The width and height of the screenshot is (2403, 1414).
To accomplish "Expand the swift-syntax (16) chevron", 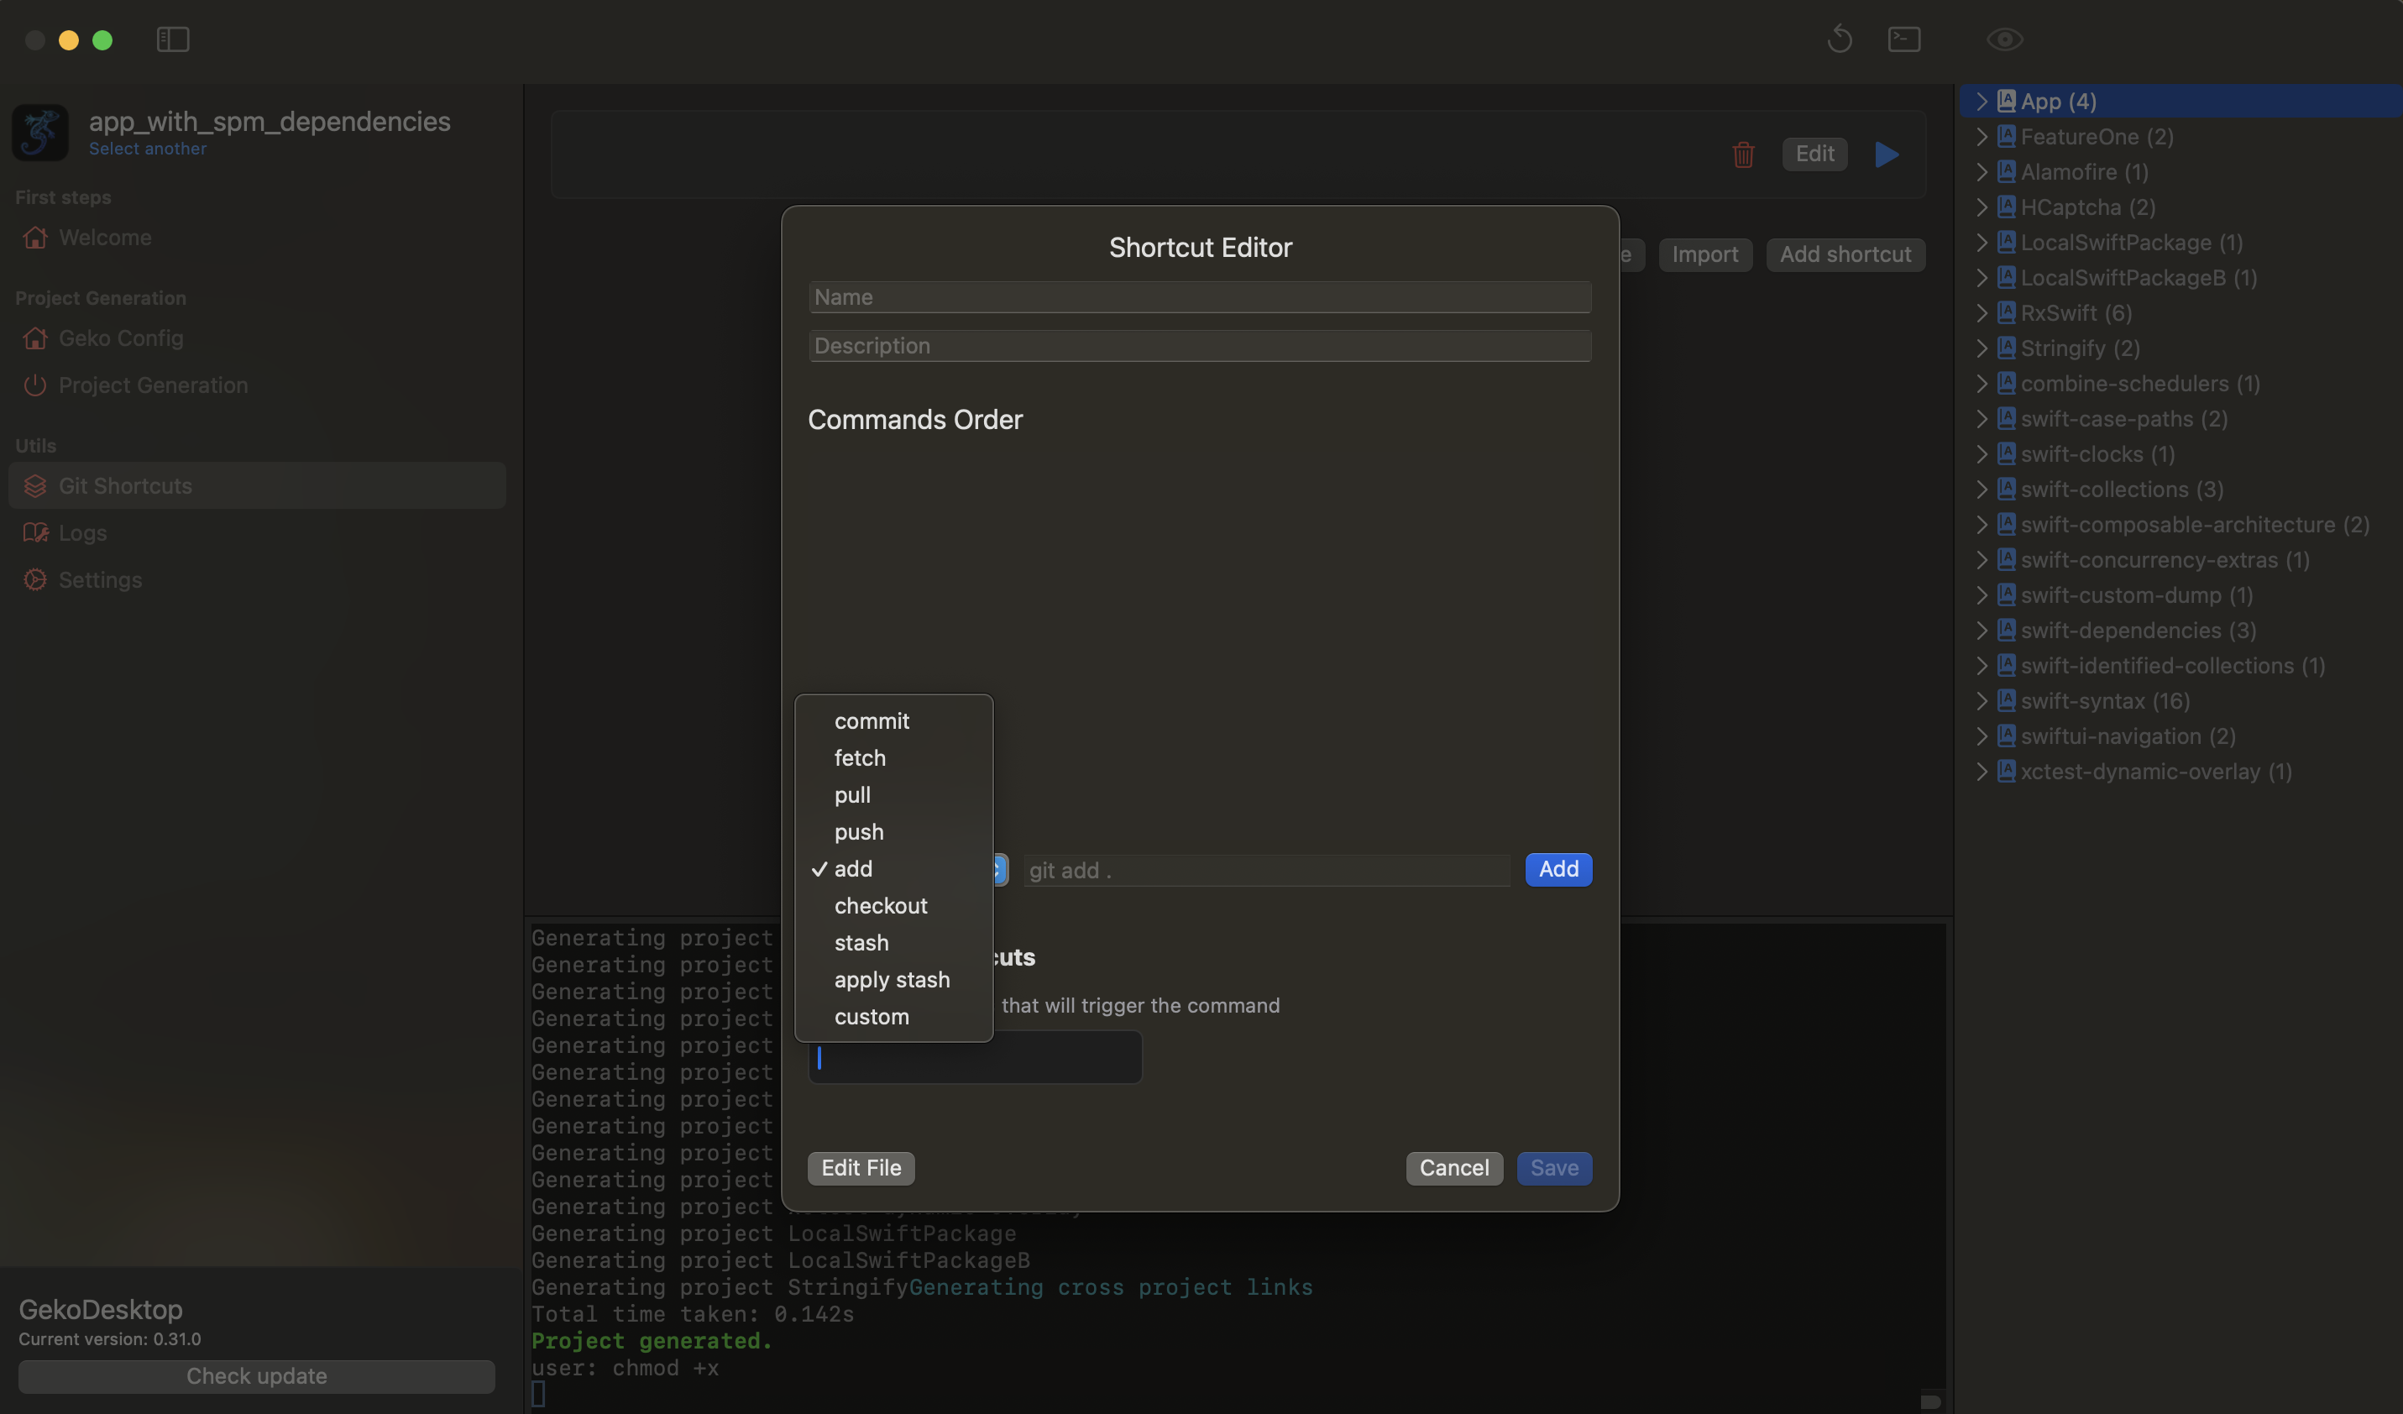I will [x=1982, y=701].
